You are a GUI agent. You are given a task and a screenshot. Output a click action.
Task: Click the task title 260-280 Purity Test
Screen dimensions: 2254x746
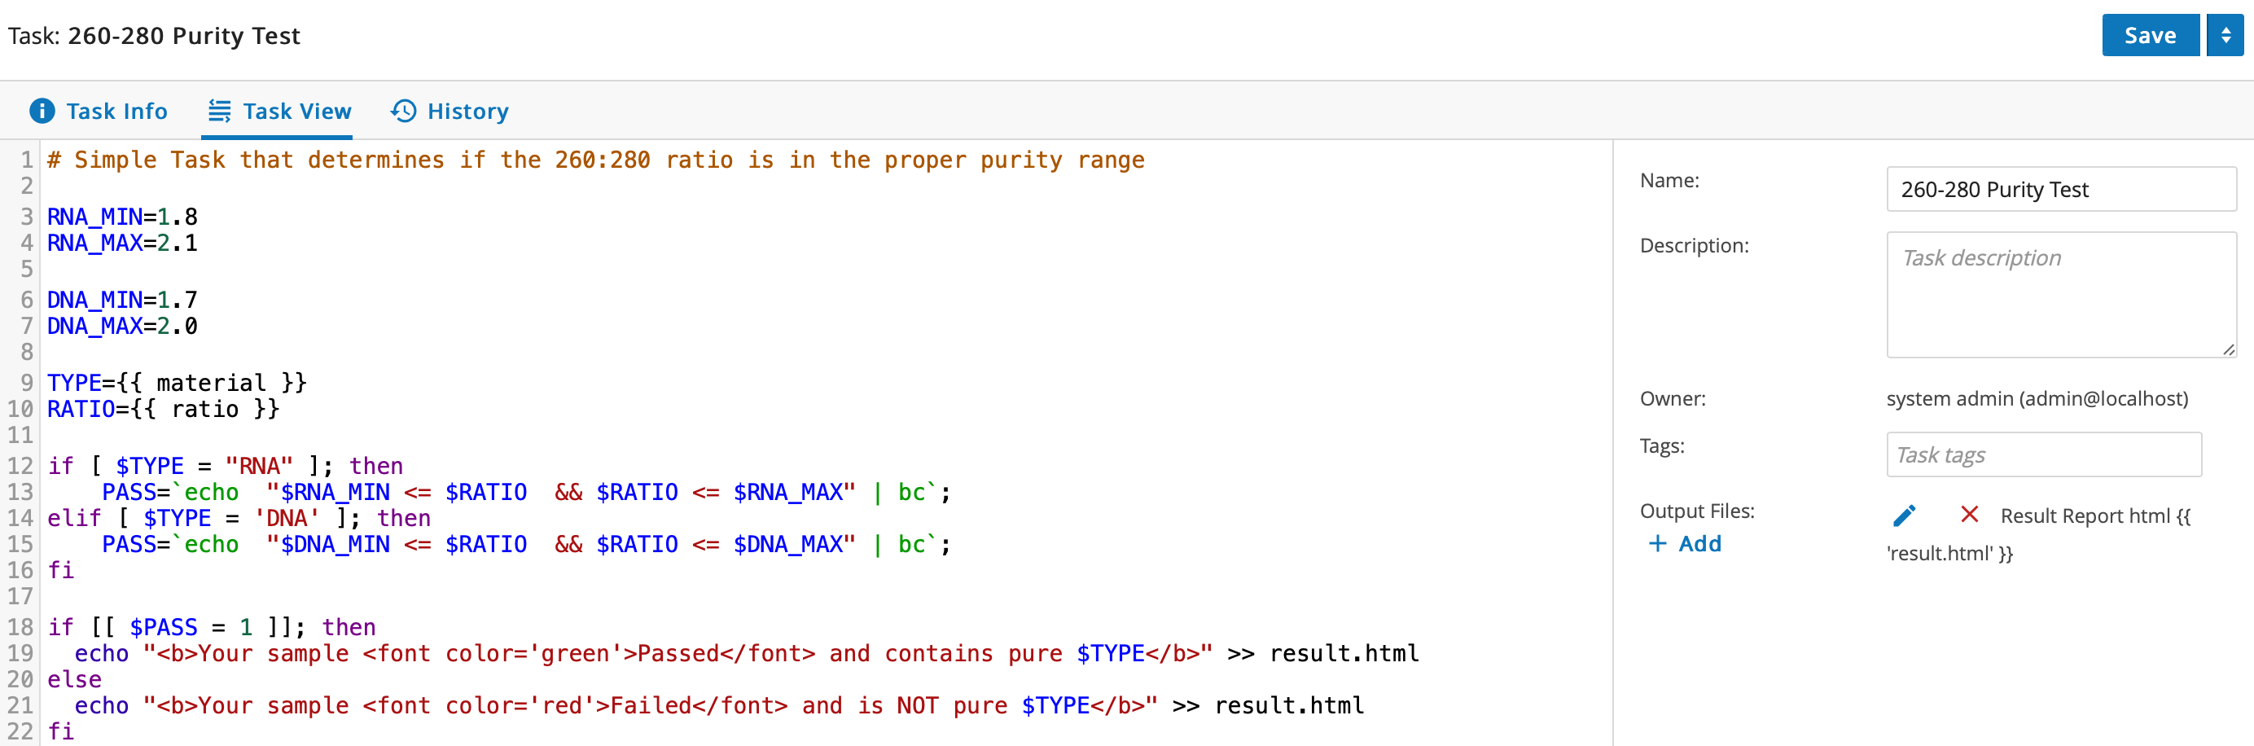184,36
